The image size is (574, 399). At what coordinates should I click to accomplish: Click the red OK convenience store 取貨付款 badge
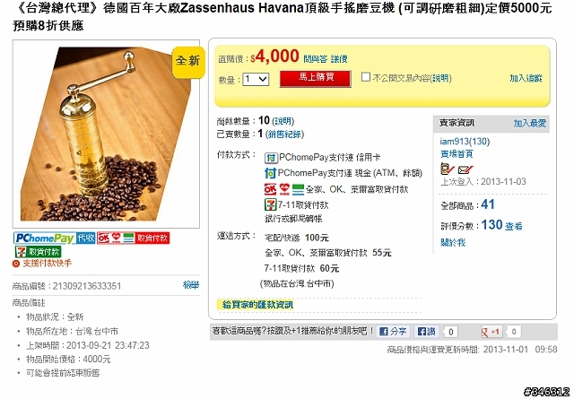point(134,239)
